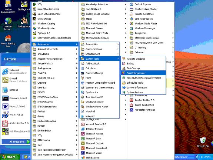Click the Patrick user name header
The width and height of the screenshot is (213, 160).
point(10,59)
